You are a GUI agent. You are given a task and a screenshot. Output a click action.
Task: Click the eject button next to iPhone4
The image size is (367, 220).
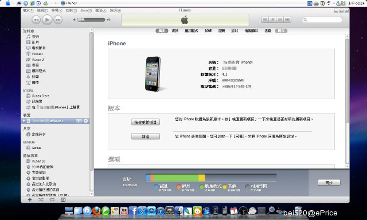[x=85, y=121]
